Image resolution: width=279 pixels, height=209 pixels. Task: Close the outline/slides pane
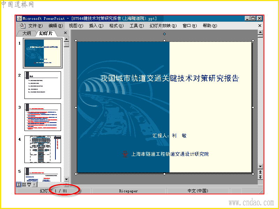[x=65, y=33]
